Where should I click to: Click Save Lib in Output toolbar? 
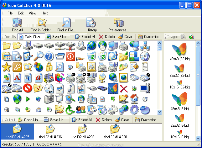pos(55,120)
